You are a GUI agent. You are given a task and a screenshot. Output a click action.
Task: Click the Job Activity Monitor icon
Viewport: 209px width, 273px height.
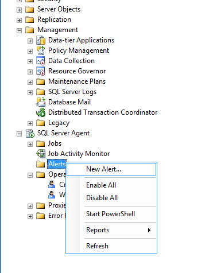41,154
